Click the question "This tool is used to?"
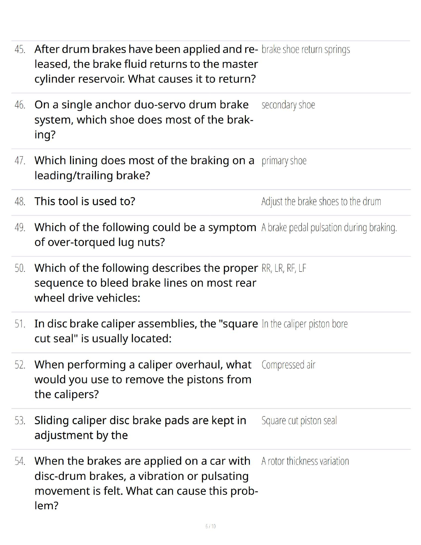The width and height of the screenshot is (421, 545). point(85,201)
